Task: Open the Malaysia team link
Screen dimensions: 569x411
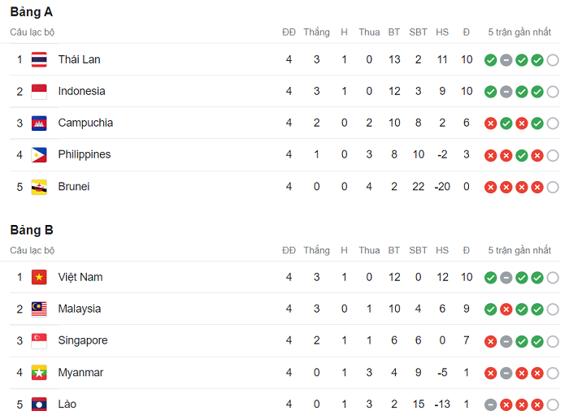Action: click(x=80, y=309)
